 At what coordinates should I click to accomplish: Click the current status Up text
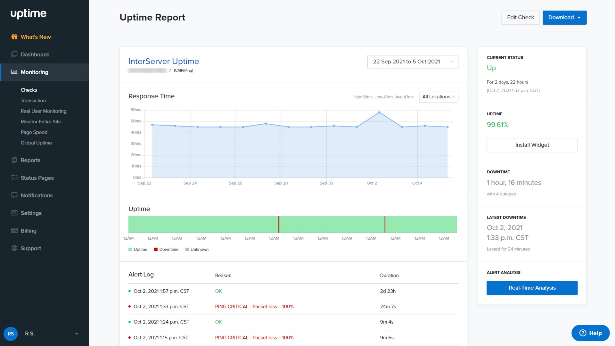coord(491,68)
